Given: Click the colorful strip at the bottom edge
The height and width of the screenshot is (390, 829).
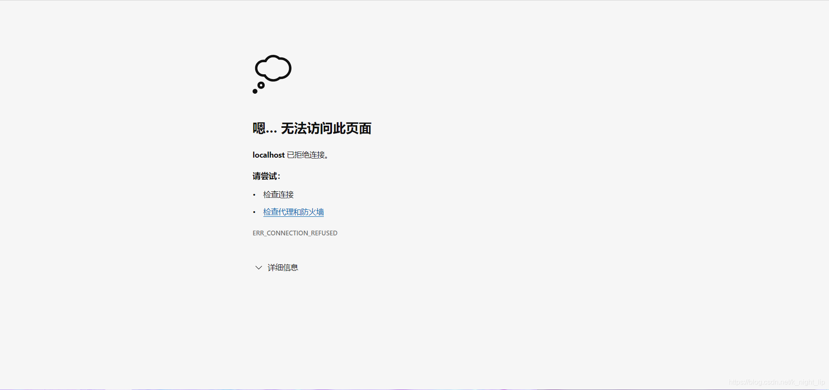Looking at the screenshot, I should [414, 388].
